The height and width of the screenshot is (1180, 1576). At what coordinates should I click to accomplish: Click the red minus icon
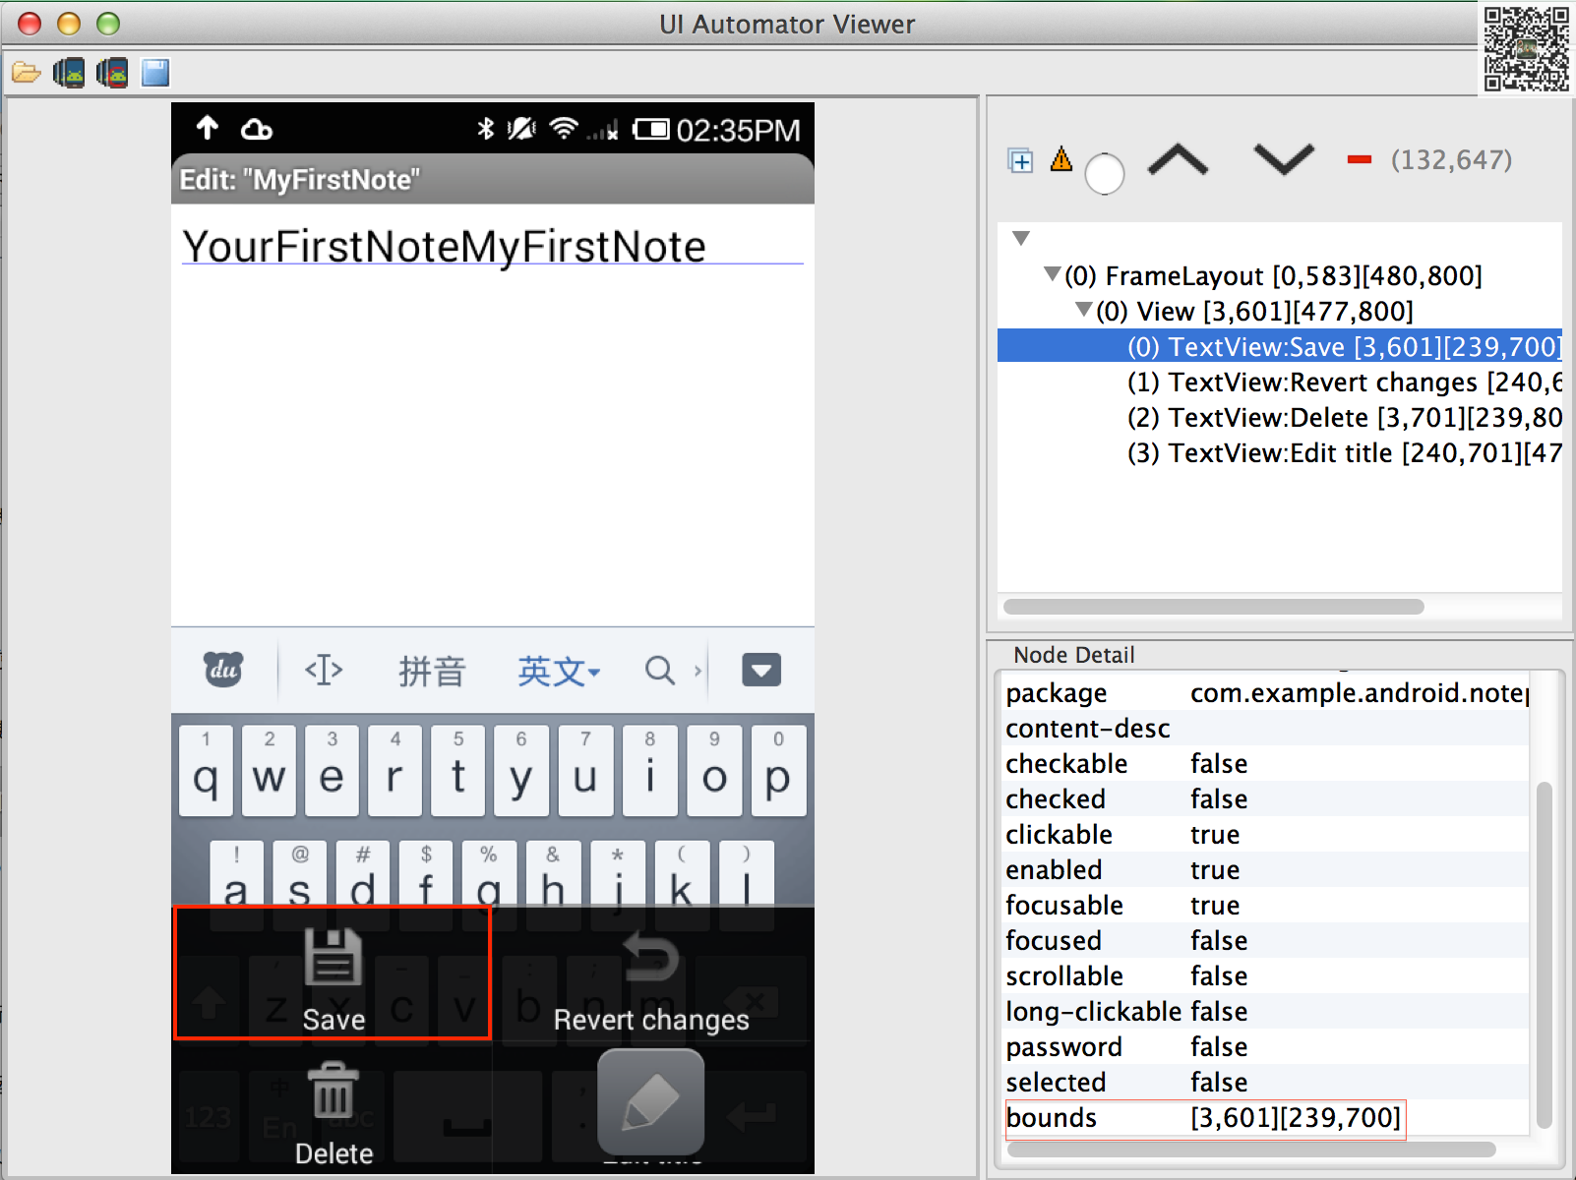(x=1360, y=159)
